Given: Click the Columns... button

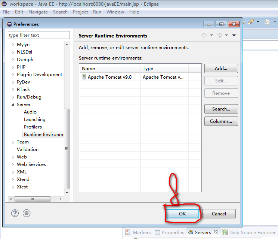Looking at the screenshot, I should [x=221, y=121].
